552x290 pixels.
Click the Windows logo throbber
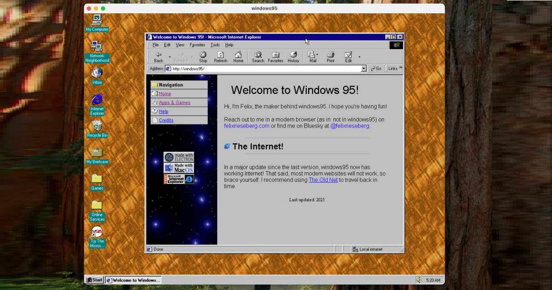coord(396,45)
